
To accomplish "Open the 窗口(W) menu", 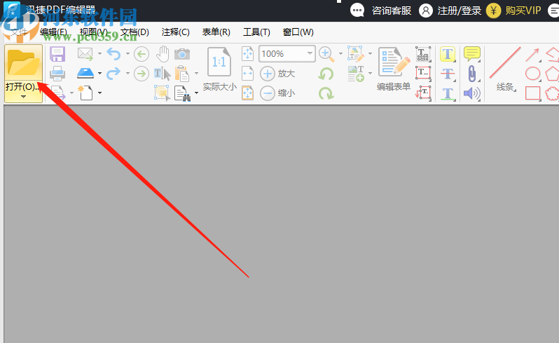I will [x=298, y=32].
